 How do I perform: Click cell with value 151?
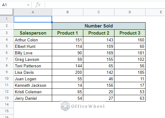click(68, 40)
